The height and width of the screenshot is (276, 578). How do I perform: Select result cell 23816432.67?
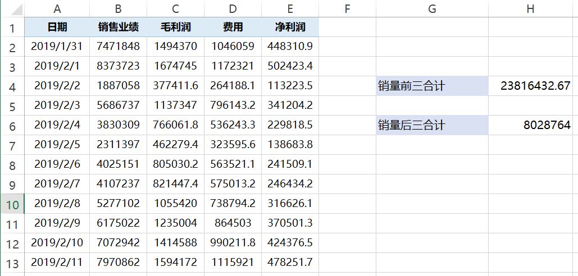[x=530, y=86]
